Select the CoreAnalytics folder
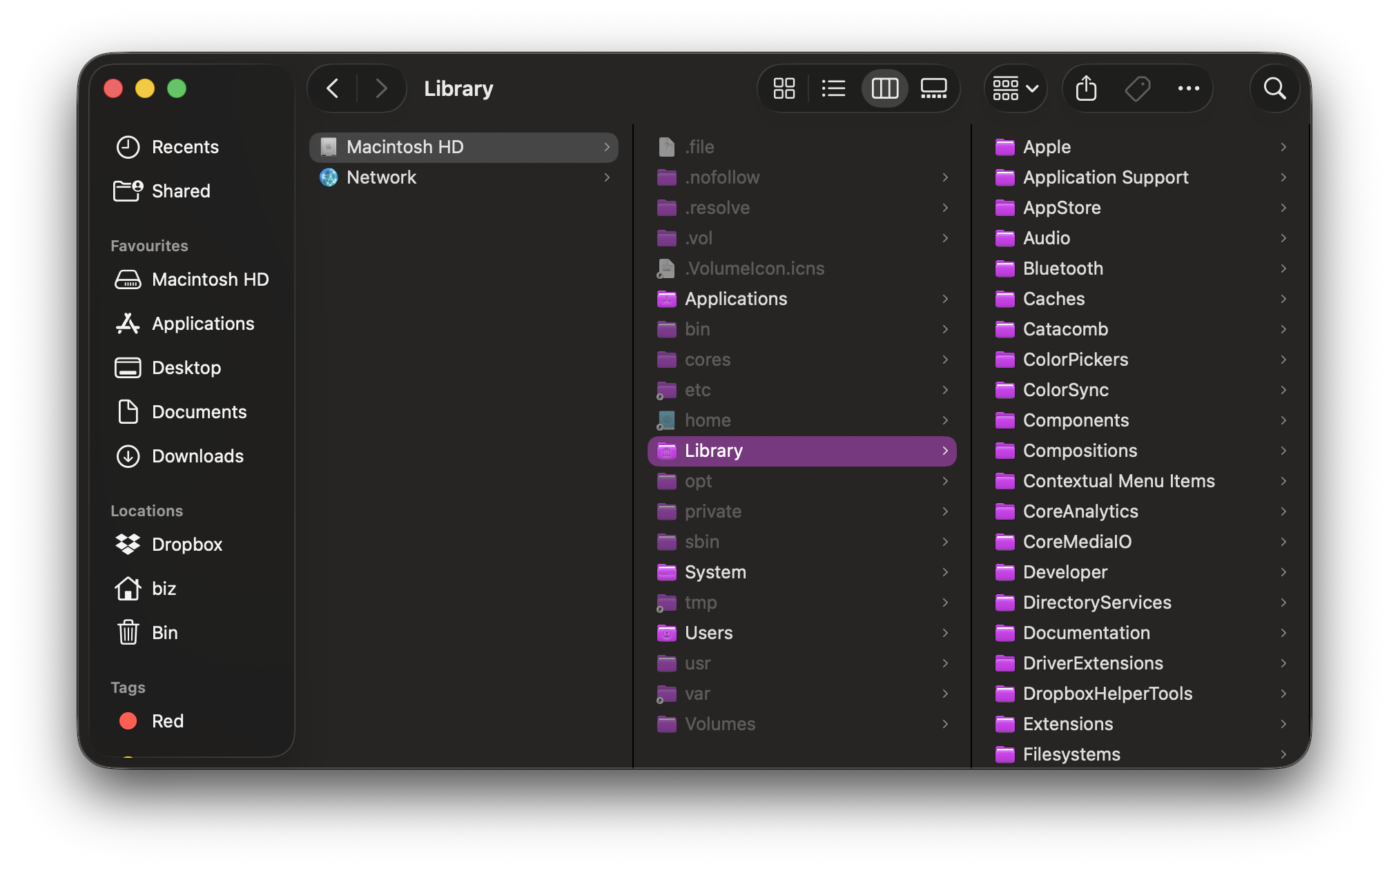The height and width of the screenshot is (871, 1389). click(x=1080, y=511)
